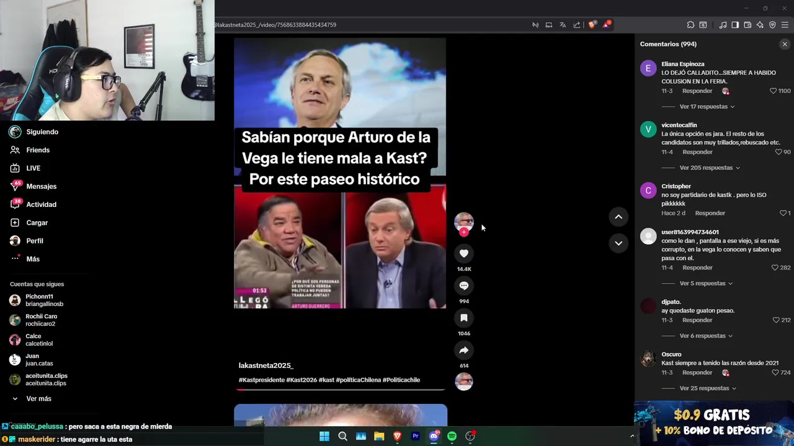This screenshot has height=446, width=794.
Task: Click the #políticaChilena hashtag
Action: tap(359, 380)
